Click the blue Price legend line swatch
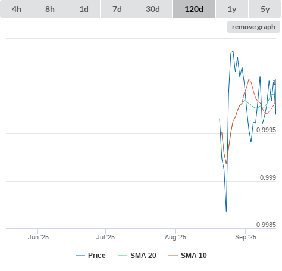The image size is (282, 271). click(x=80, y=256)
